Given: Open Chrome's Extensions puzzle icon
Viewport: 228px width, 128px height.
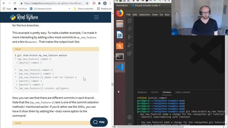Looking at the screenshot, I should coord(99,3).
